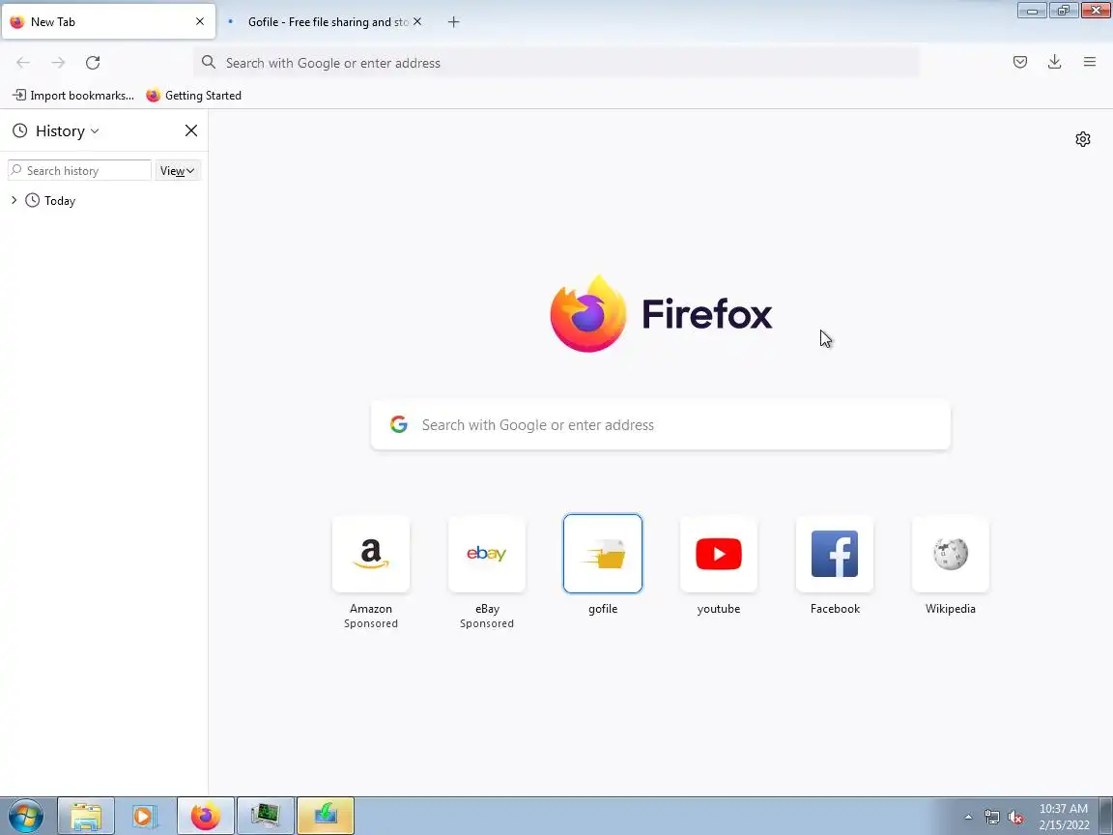Image resolution: width=1113 pixels, height=835 pixels.
Task: Show hidden system tray icons
Action: click(x=968, y=818)
